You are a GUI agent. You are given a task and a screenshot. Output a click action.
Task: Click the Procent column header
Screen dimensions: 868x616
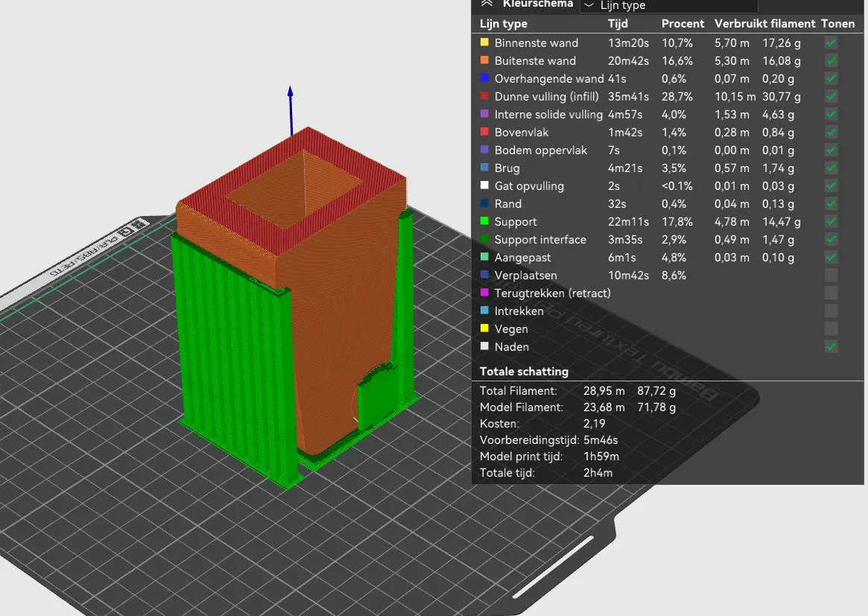682,23
